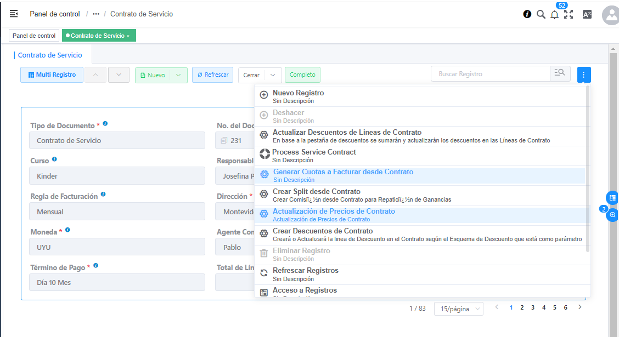Toggle fullscreen mode icon in header

click(x=569, y=14)
